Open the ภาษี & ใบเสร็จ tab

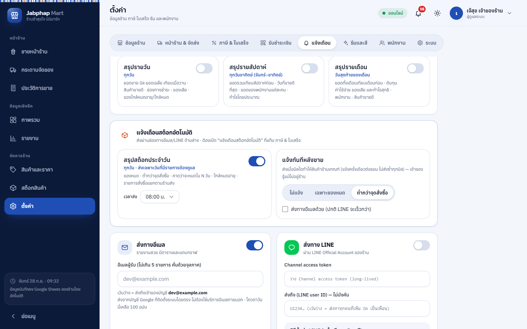[230, 43]
